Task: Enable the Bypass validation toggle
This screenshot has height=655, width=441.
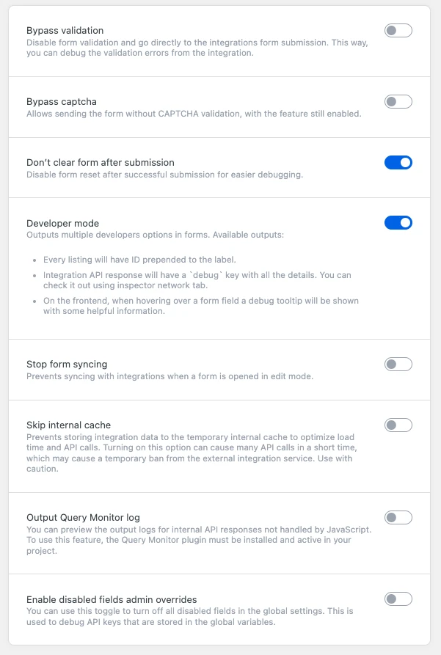Action: [x=398, y=31]
